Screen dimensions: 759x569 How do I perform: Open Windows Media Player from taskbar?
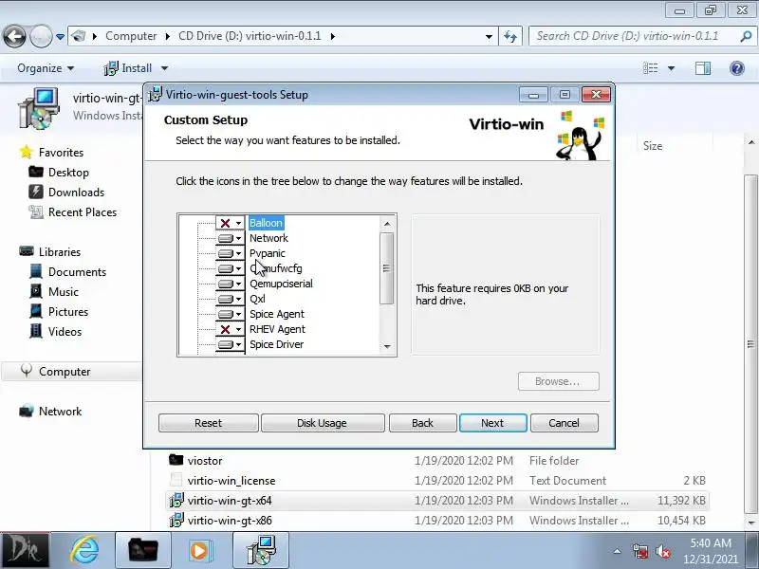(x=199, y=550)
